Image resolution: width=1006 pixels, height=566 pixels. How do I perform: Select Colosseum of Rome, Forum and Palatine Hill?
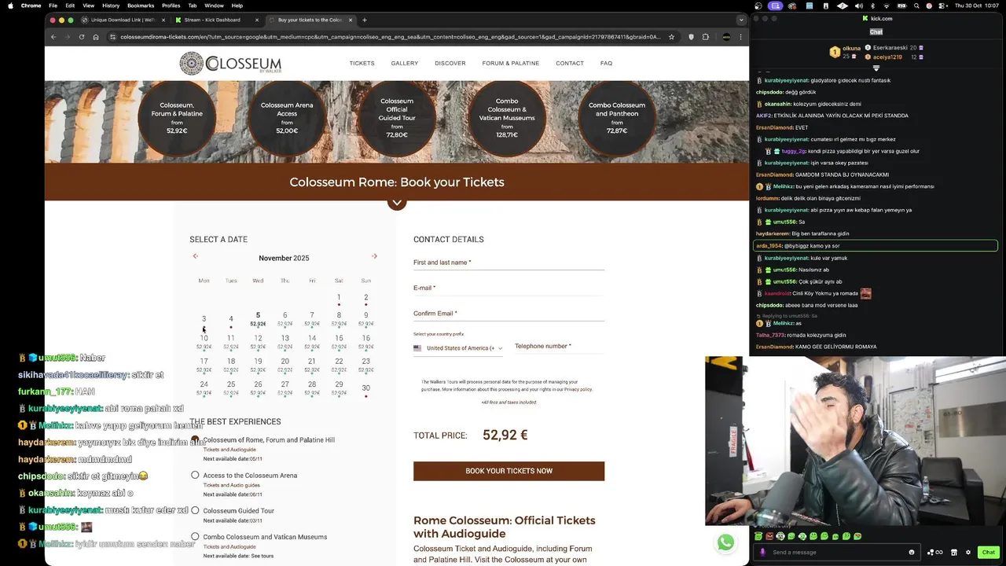tap(195, 439)
